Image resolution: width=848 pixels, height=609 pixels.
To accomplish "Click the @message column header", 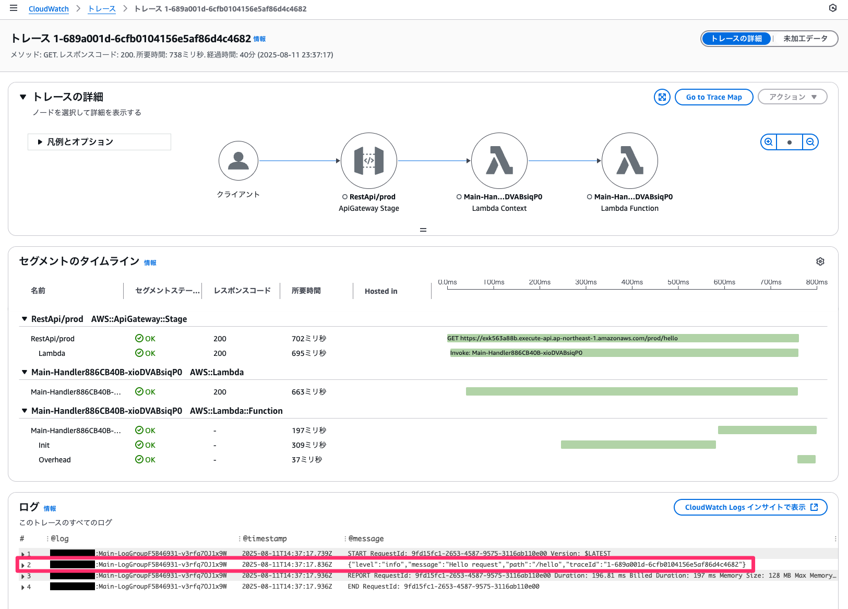I will (366, 539).
